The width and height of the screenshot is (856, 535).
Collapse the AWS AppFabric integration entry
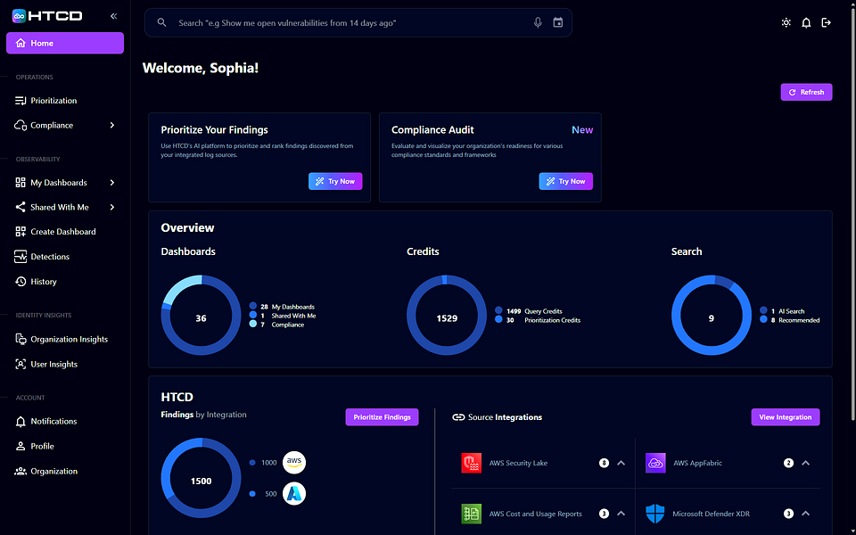point(806,463)
